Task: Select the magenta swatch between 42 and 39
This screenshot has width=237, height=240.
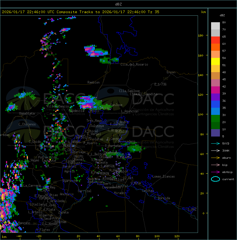Action: (215, 90)
